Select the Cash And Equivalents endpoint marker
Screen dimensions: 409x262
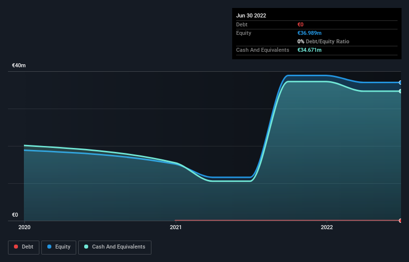point(401,91)
